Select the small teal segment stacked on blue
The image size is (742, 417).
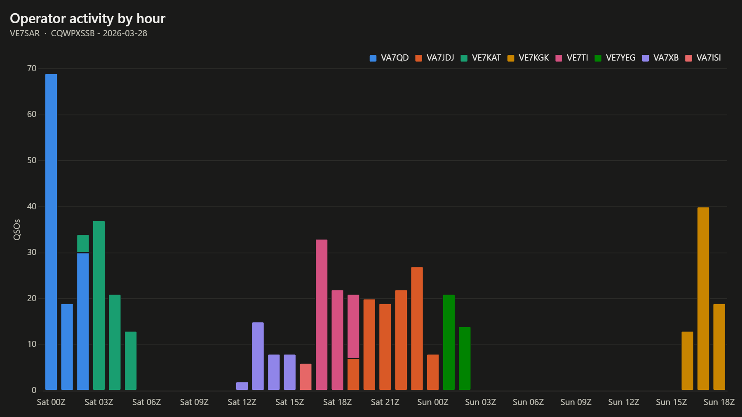click(x=83, y=244)
